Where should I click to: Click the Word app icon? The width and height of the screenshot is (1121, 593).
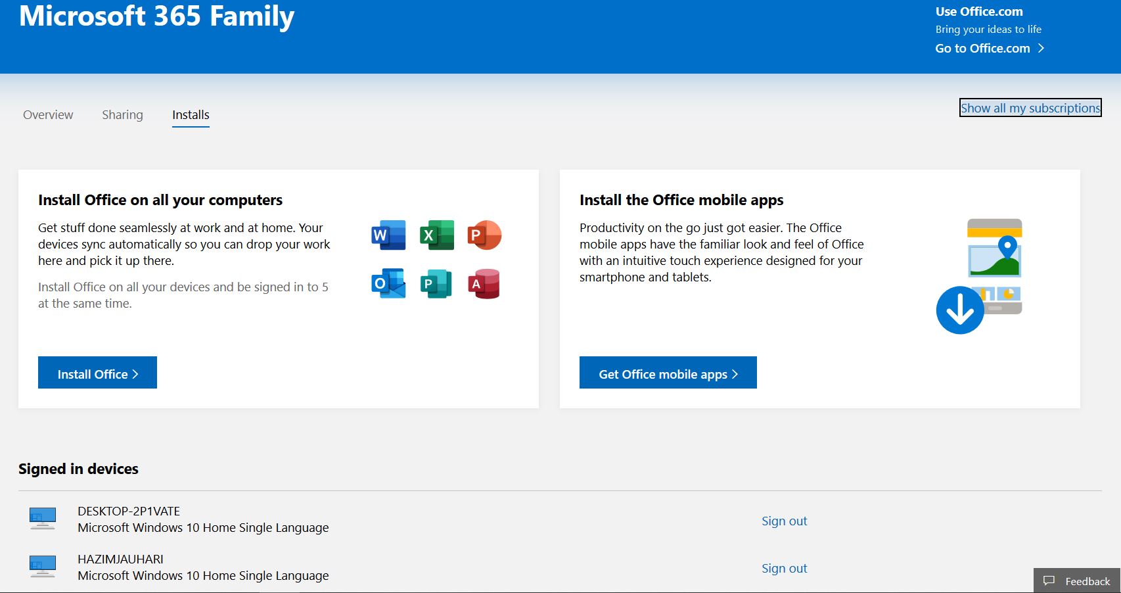[x=388, y=235]
